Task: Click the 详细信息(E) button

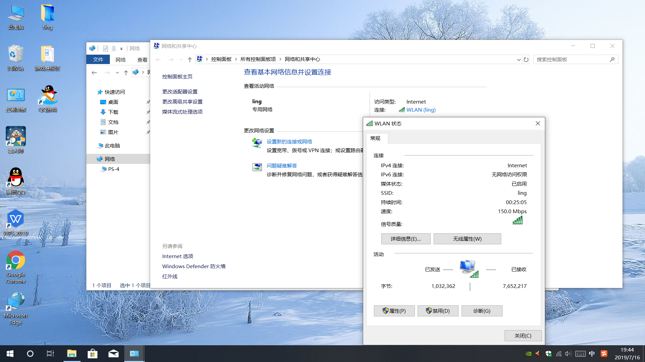Action: pos(405,239)
